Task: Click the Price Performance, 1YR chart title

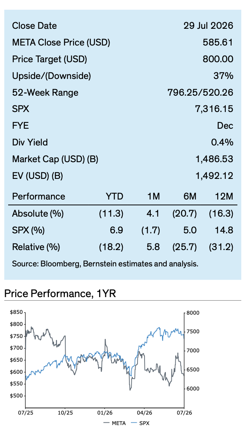Action: pyautogui.click(x=60, y=293)
